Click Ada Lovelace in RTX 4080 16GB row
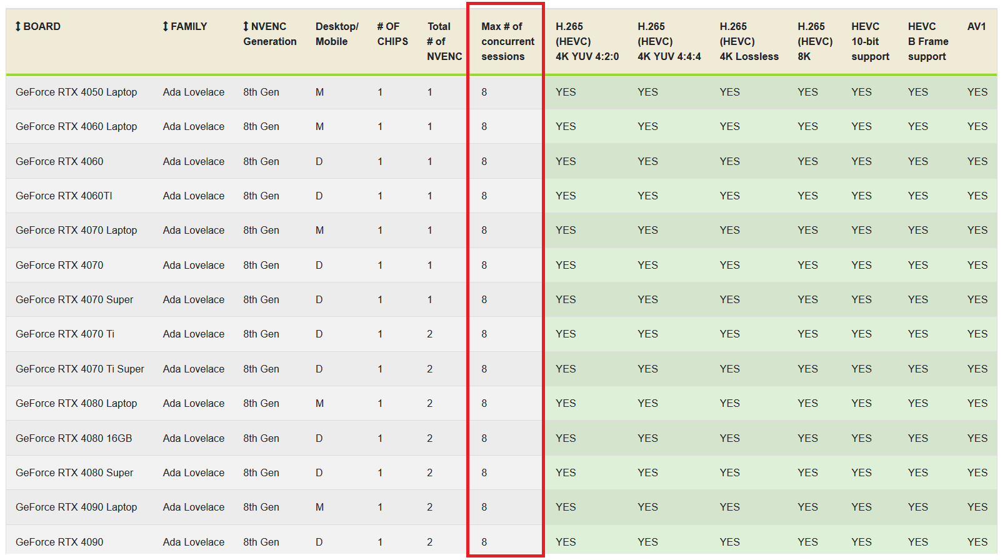Viewport: 1005px width, 560px height. [x=194, y=438]
